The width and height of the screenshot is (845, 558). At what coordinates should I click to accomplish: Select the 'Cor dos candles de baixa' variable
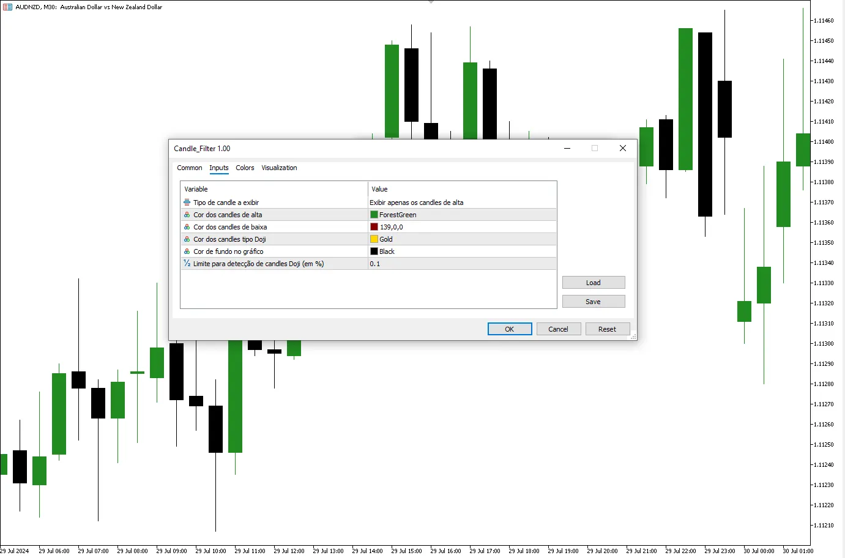(x=230, y=227)
